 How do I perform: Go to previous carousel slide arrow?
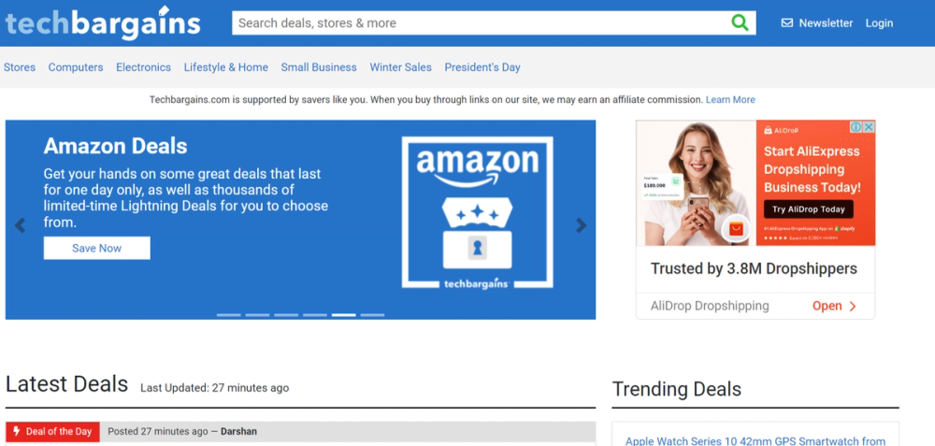[x=21, y=225]
